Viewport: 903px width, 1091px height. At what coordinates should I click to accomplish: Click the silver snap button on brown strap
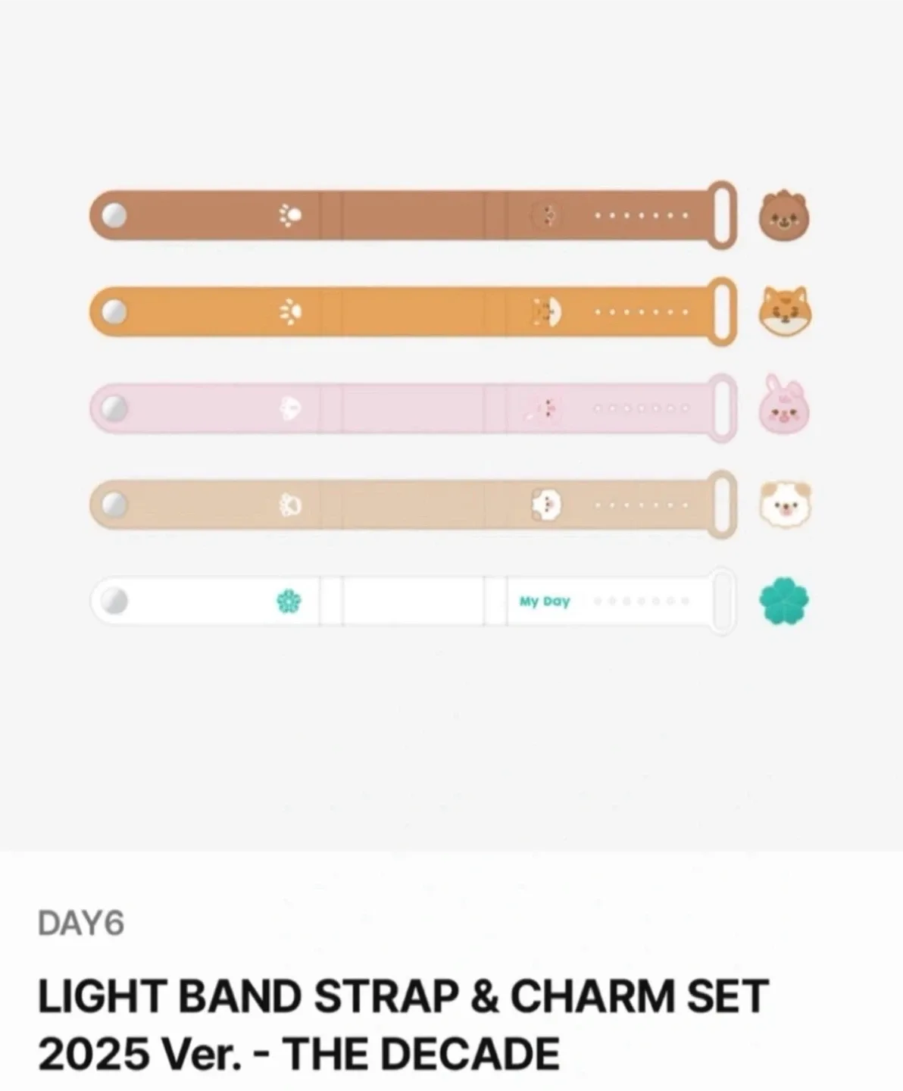[114, 216]
